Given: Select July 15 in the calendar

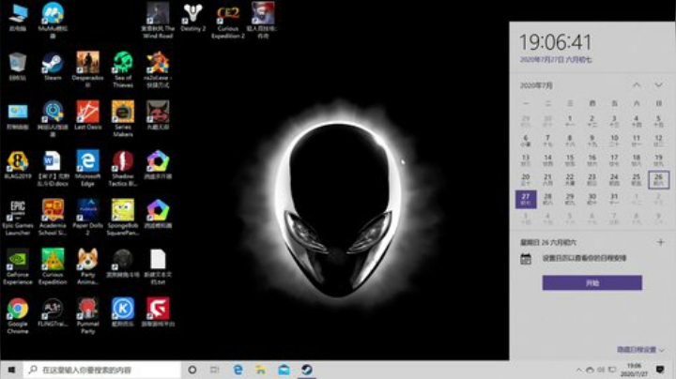Looking at the screenshot, I should pyautogui.click(x=570, y=159).
